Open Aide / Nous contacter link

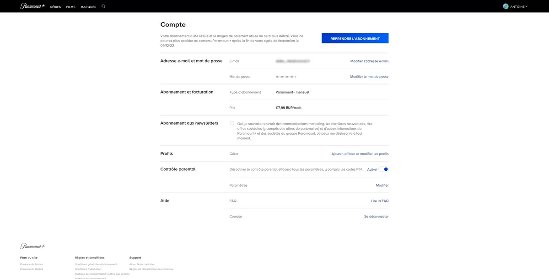tap(142, 264)
